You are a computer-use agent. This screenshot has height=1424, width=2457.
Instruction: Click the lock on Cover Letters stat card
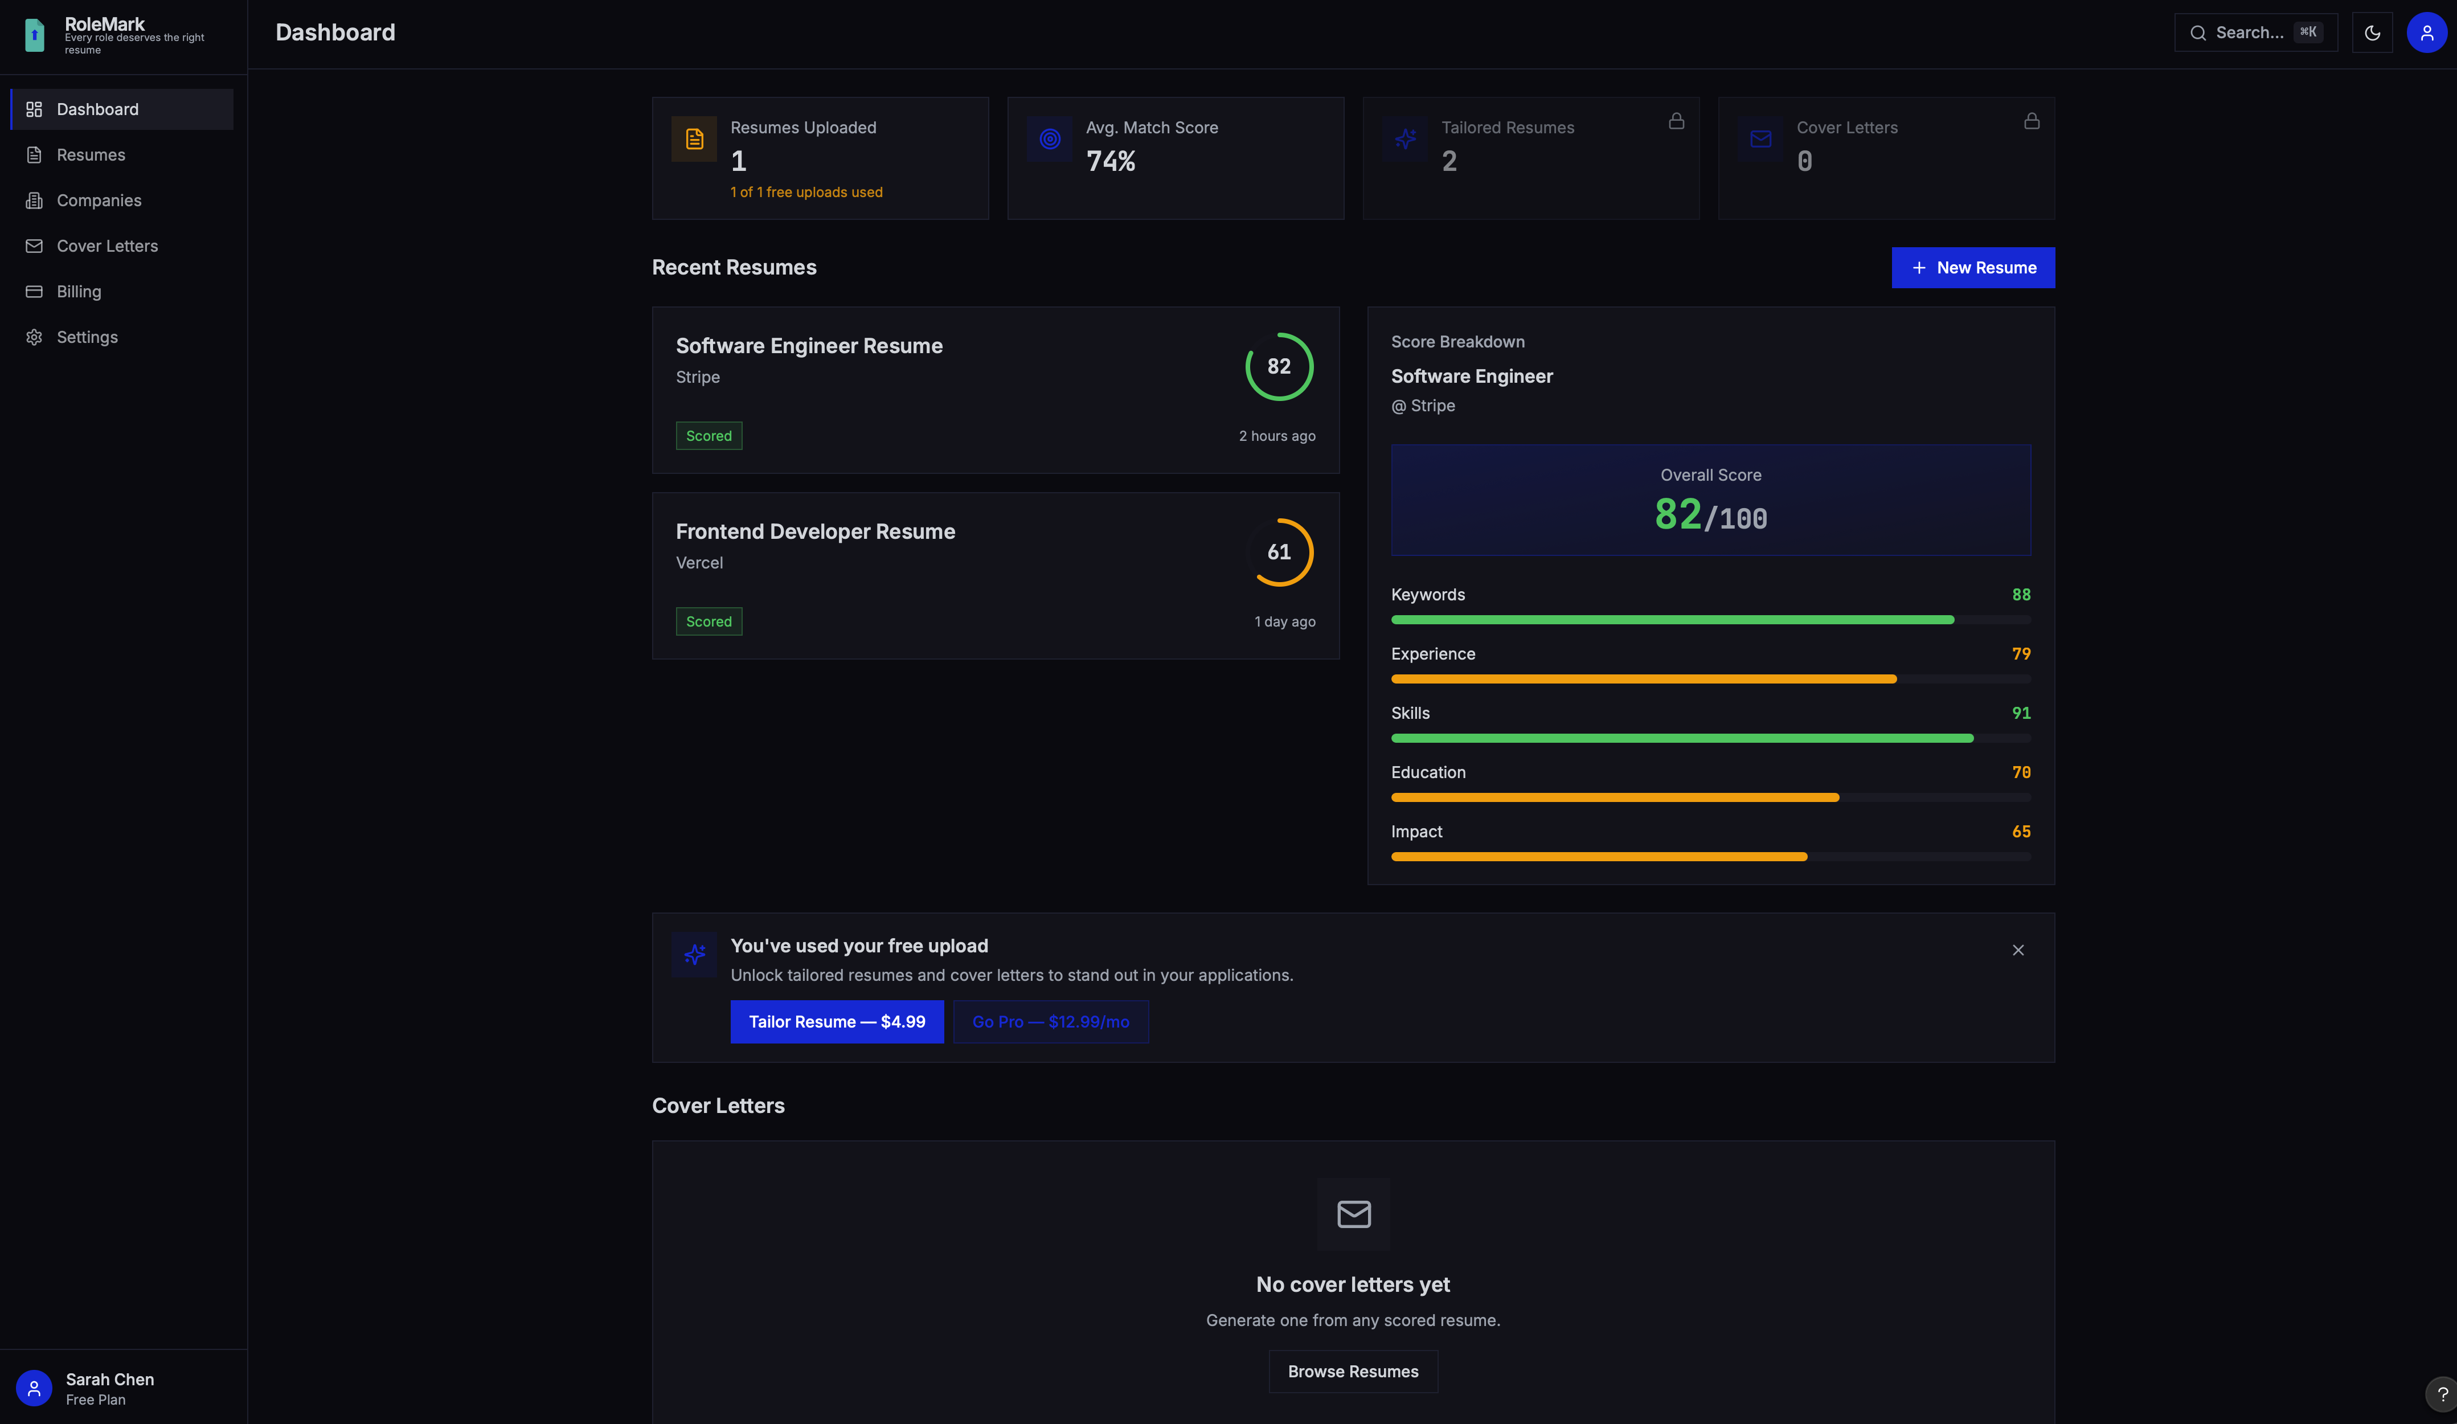click(x=2031, y=121)
